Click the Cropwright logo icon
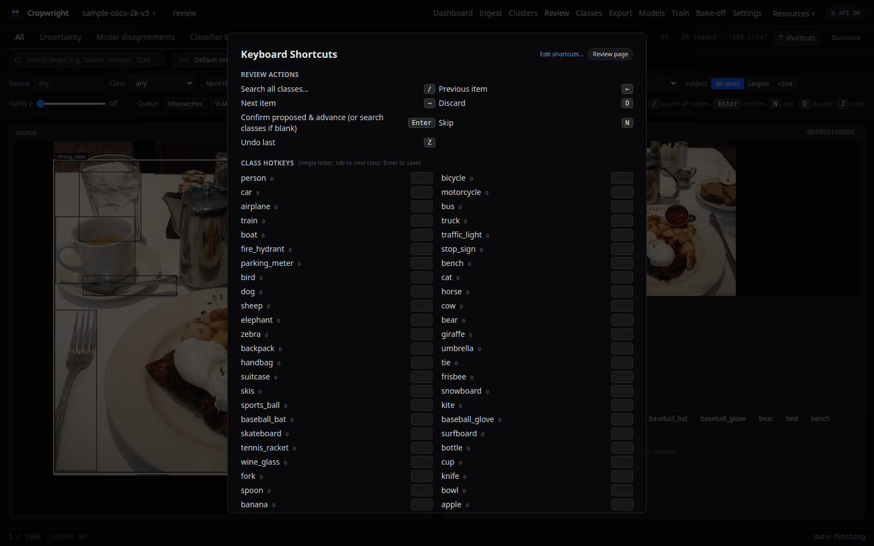874x546 pixels. (15, 13)
